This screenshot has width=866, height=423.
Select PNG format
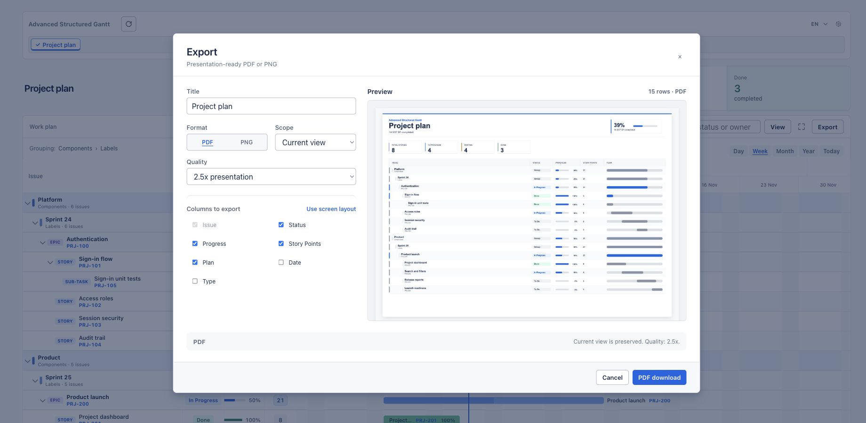[247, 142]
